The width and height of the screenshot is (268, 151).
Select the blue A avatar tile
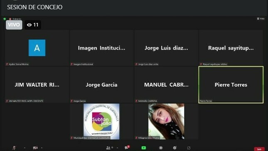pos(37,48)
